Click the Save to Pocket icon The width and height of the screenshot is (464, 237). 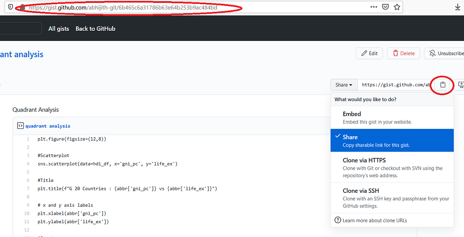point(385,7)
